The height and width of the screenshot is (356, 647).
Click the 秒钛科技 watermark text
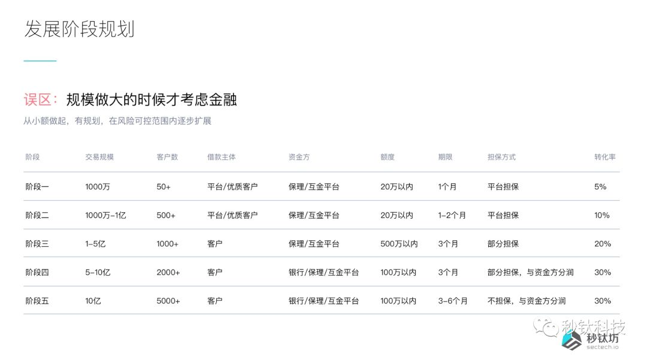[x=593, y=327]
